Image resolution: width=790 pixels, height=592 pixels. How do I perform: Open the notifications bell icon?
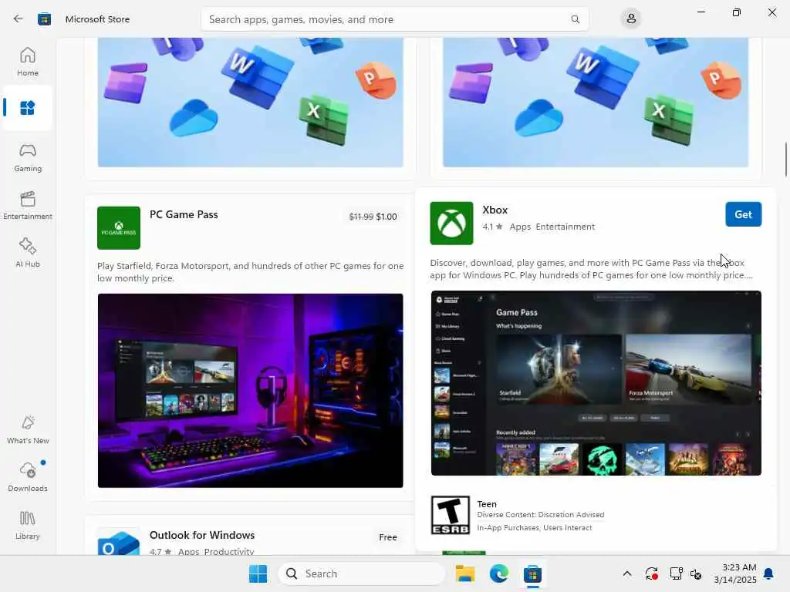point(769,573)
